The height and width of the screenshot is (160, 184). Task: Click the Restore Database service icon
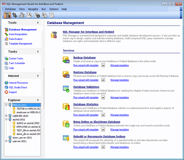click(x=66, y=74)
